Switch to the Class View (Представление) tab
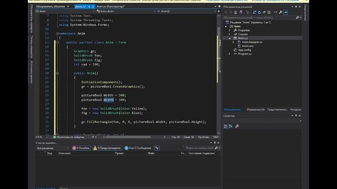The image size is (337, 189). (x=277, y=110)
